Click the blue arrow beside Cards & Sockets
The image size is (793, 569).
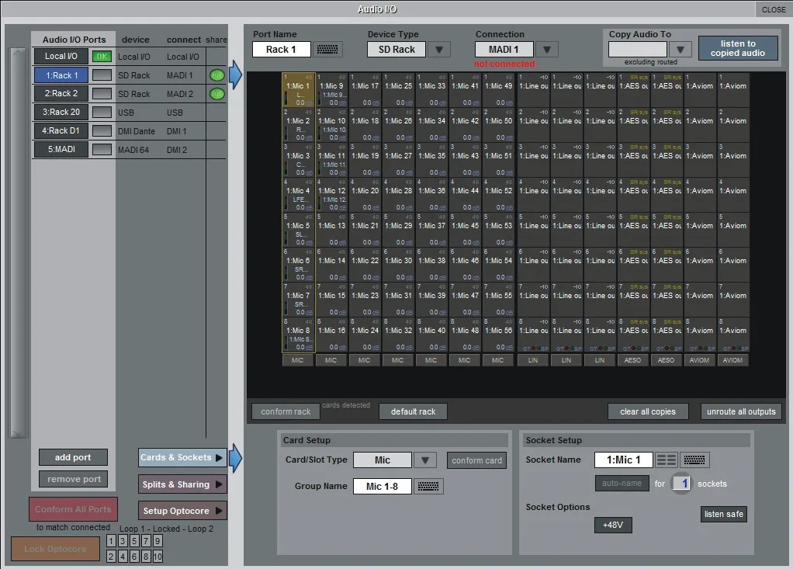click(236, 458)
